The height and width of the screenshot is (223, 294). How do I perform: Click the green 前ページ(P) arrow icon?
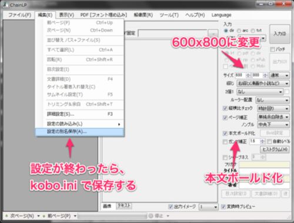pos(44,216)
